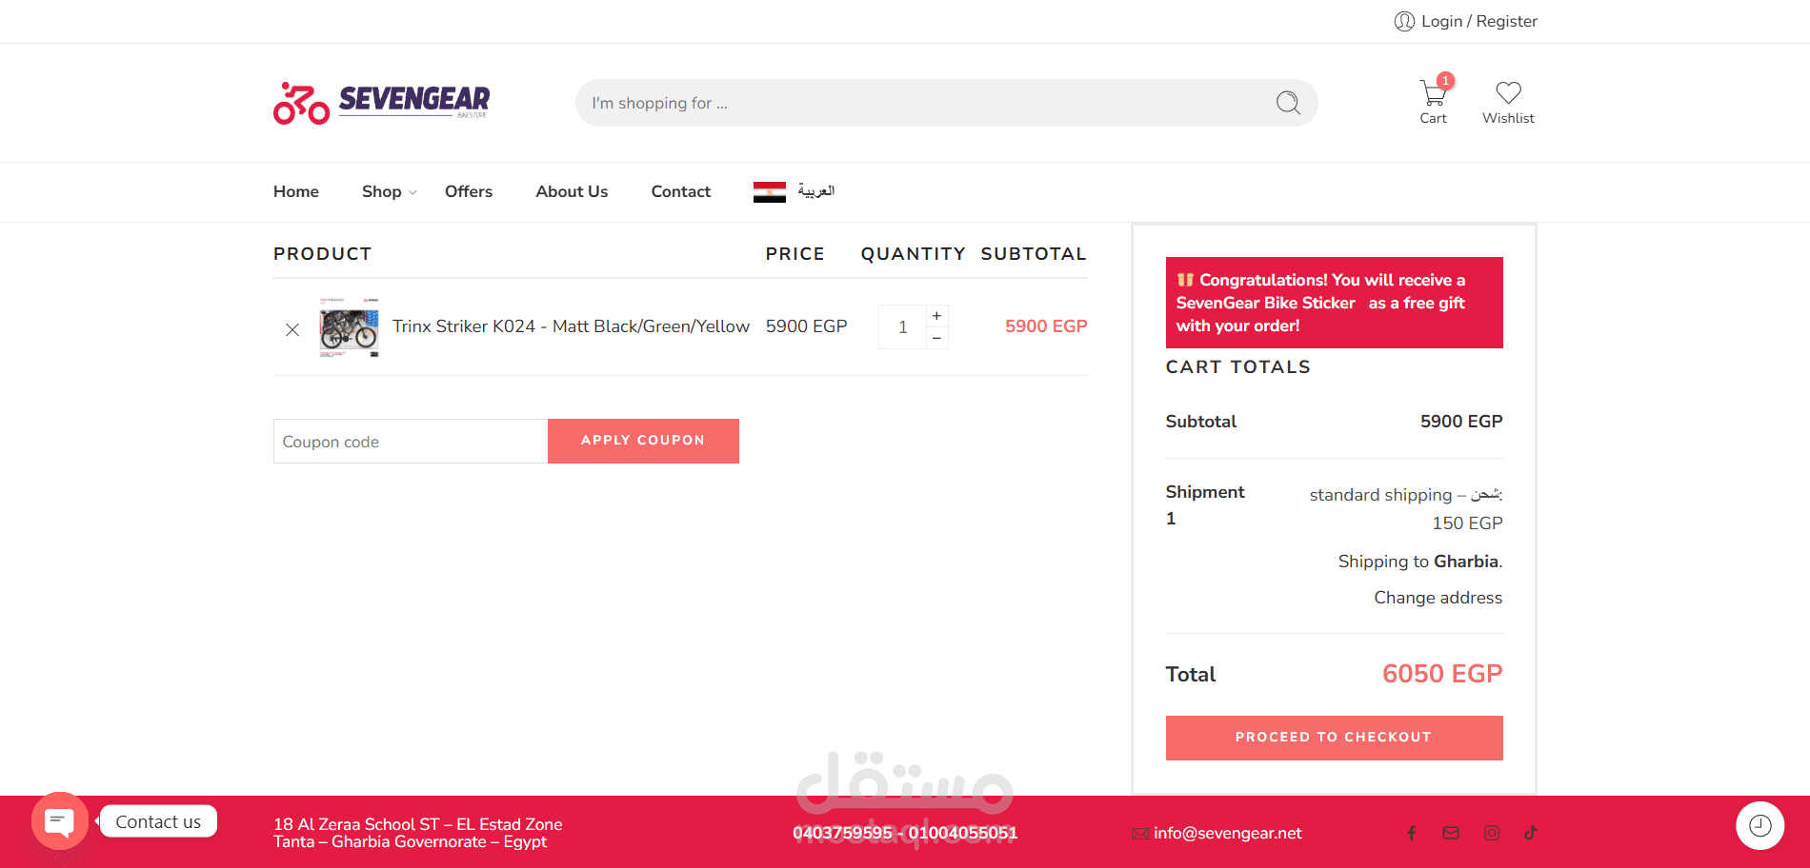Decrease quantity with minus button
Viewport: 1810px width, 868px height.
click(936, 338)
